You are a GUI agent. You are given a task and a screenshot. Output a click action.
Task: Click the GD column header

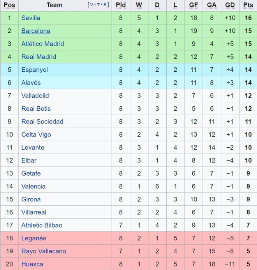pyautogui.click(x=230, y=5)
